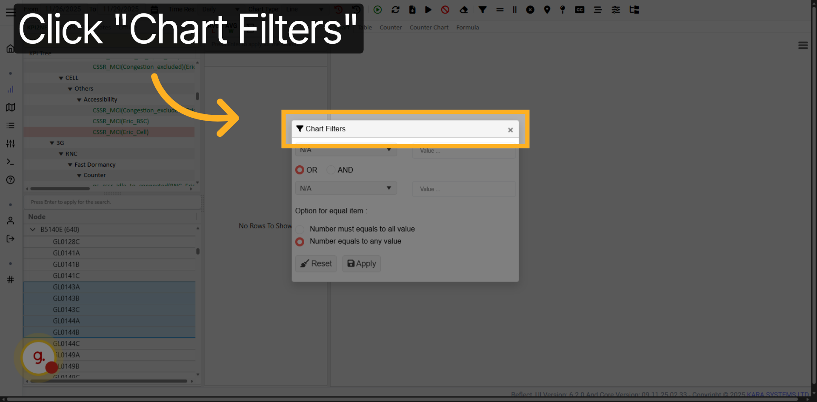Screen dimensions: 817x402
Task: Select CSSR_MCI(Eric_BSC) in KPI tree
Action: 121,121
